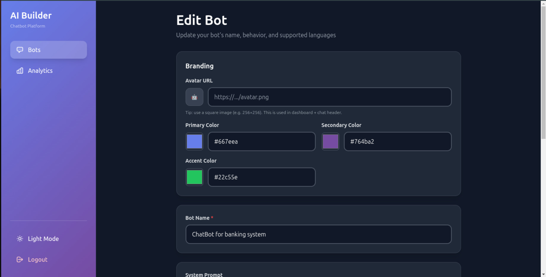Click the AI Builder logo title
The height and width of the screenshot is (277, 546).
pos(31,15)
